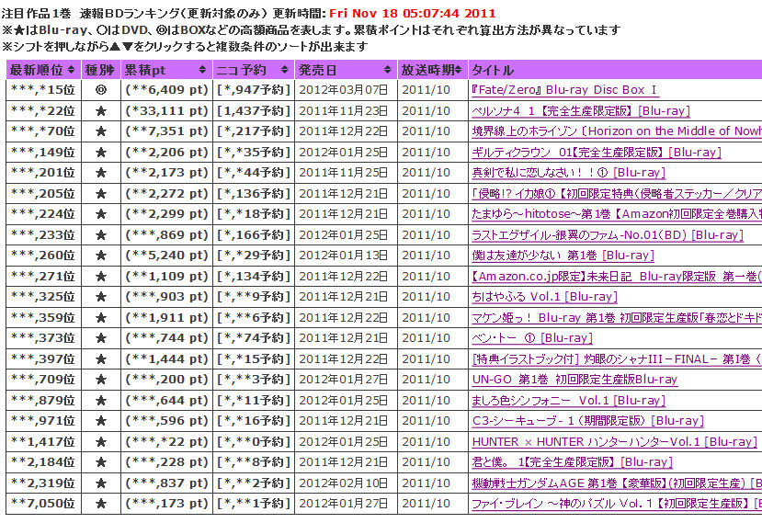Open UN-GO 第1巻 初回限定生産版 link
Screen dimensions: 762x523
[574, 379]
